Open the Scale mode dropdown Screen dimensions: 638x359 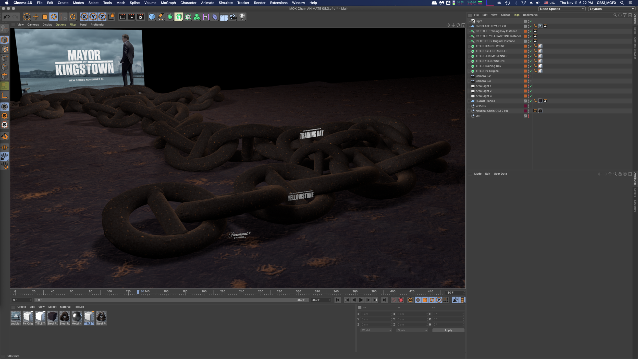[x=412, y=330]
